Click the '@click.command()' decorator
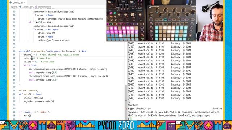The height and width of the screenshot is (130, 232). point(29,91)
